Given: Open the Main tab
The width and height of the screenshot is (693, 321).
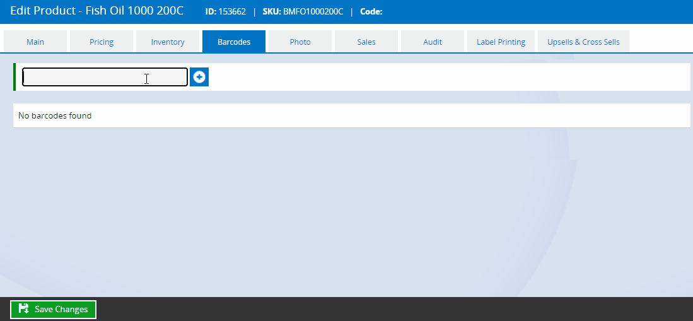Looking at the screenshot, I should coord(35,42).
